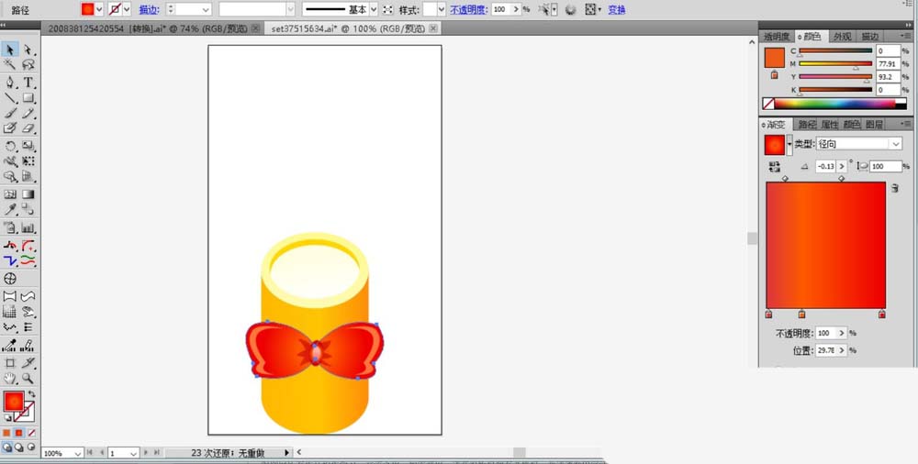Viewport: 918px width, 464px height.
Task: Click the 不透明度 link in control bar
Action: (x=470, y=9)
